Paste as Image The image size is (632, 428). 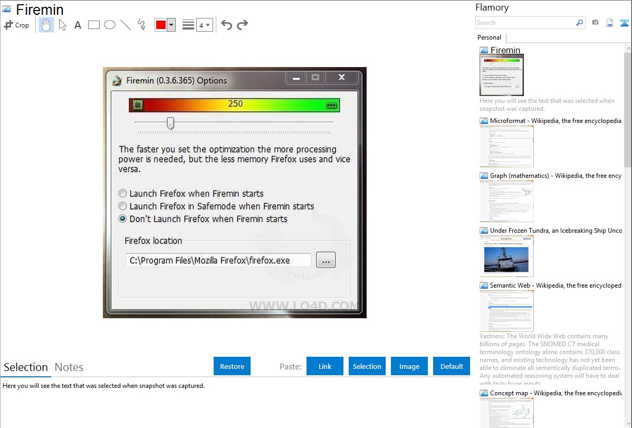pyautogui.click(x=409, y=366)
